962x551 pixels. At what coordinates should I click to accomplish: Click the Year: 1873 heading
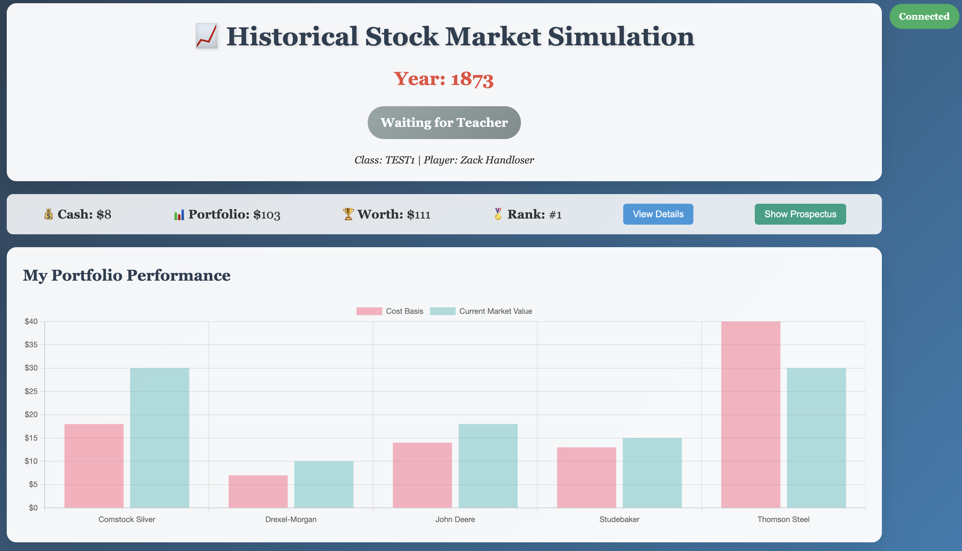click(x=443, y=79)
